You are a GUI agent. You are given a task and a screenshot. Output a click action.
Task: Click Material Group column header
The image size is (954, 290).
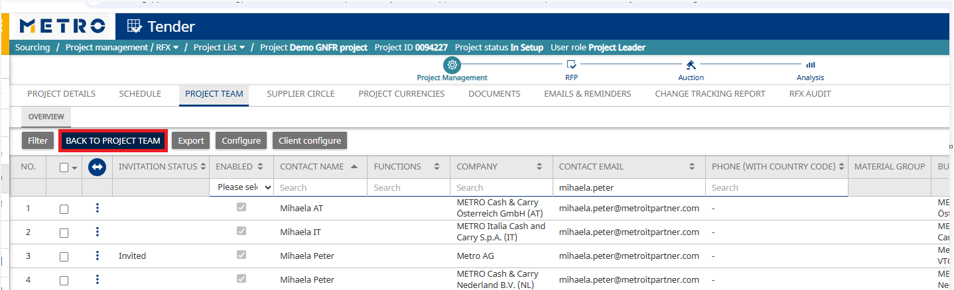pyautogui.click(x=890, y=167)
